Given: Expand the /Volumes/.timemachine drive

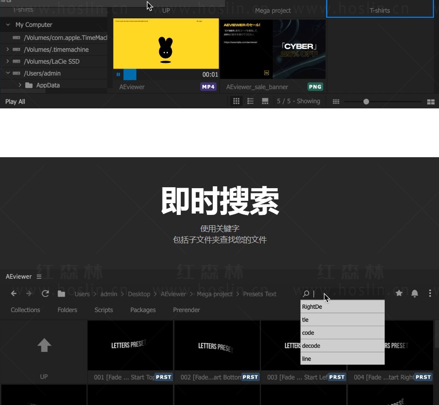Looking at the screenshot, I should (7, 49).
